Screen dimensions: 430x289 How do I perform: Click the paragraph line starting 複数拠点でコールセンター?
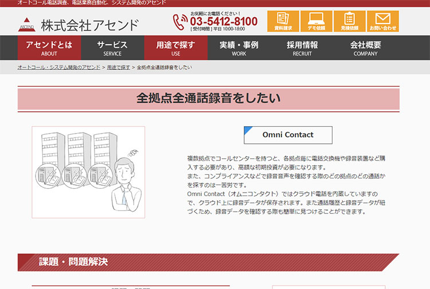coord(286,158)
